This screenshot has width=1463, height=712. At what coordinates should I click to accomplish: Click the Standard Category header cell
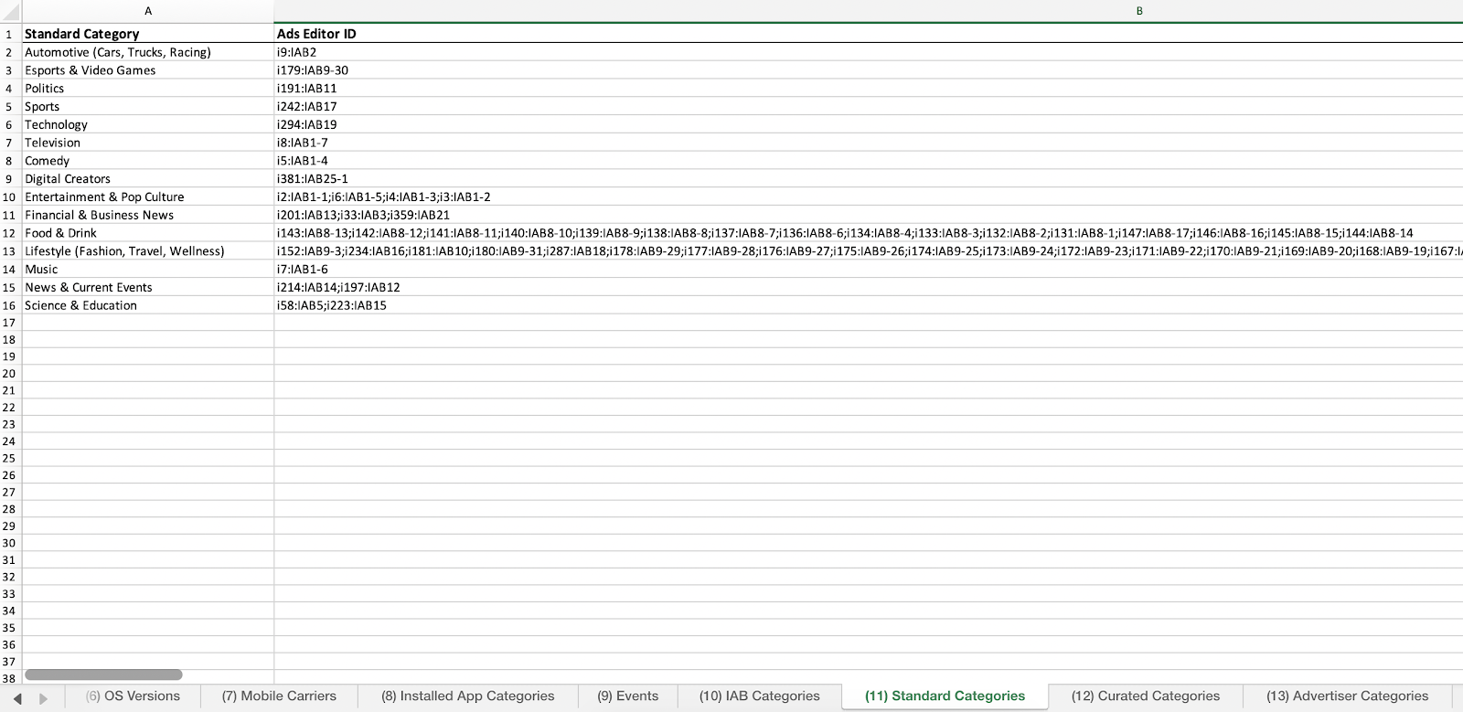[x=148, y=34]
